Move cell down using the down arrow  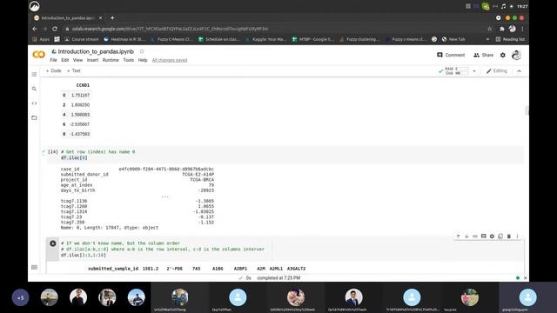[x=466, y=236]
